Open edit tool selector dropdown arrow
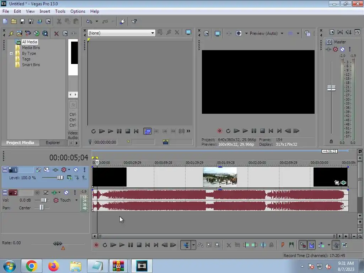The image size is (364, 273). click(193, 245)
